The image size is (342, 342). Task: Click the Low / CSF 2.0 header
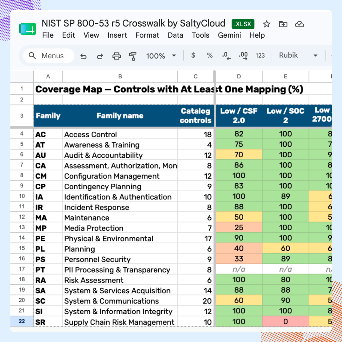tap(239, 116)
